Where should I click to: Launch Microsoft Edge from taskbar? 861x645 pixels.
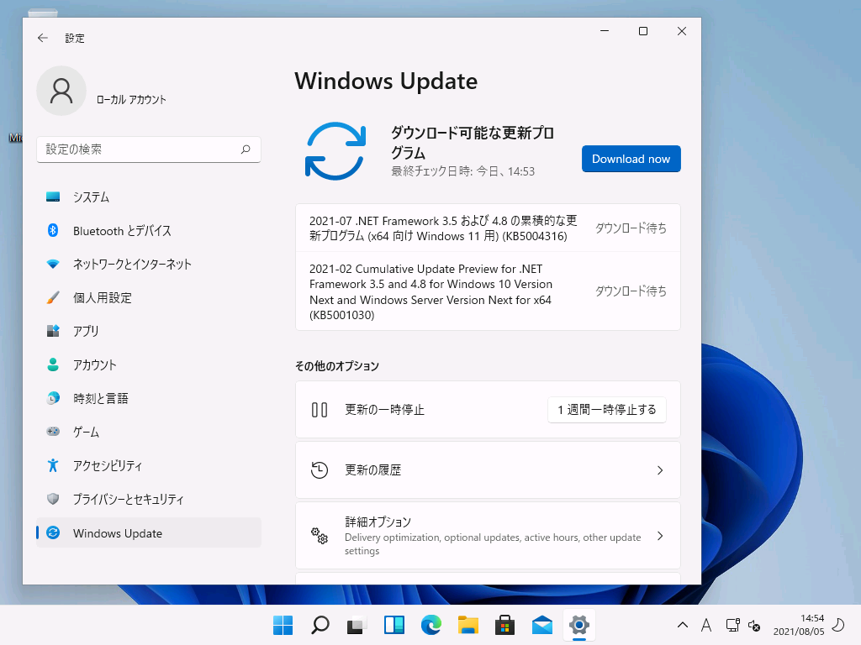(431, 625)
